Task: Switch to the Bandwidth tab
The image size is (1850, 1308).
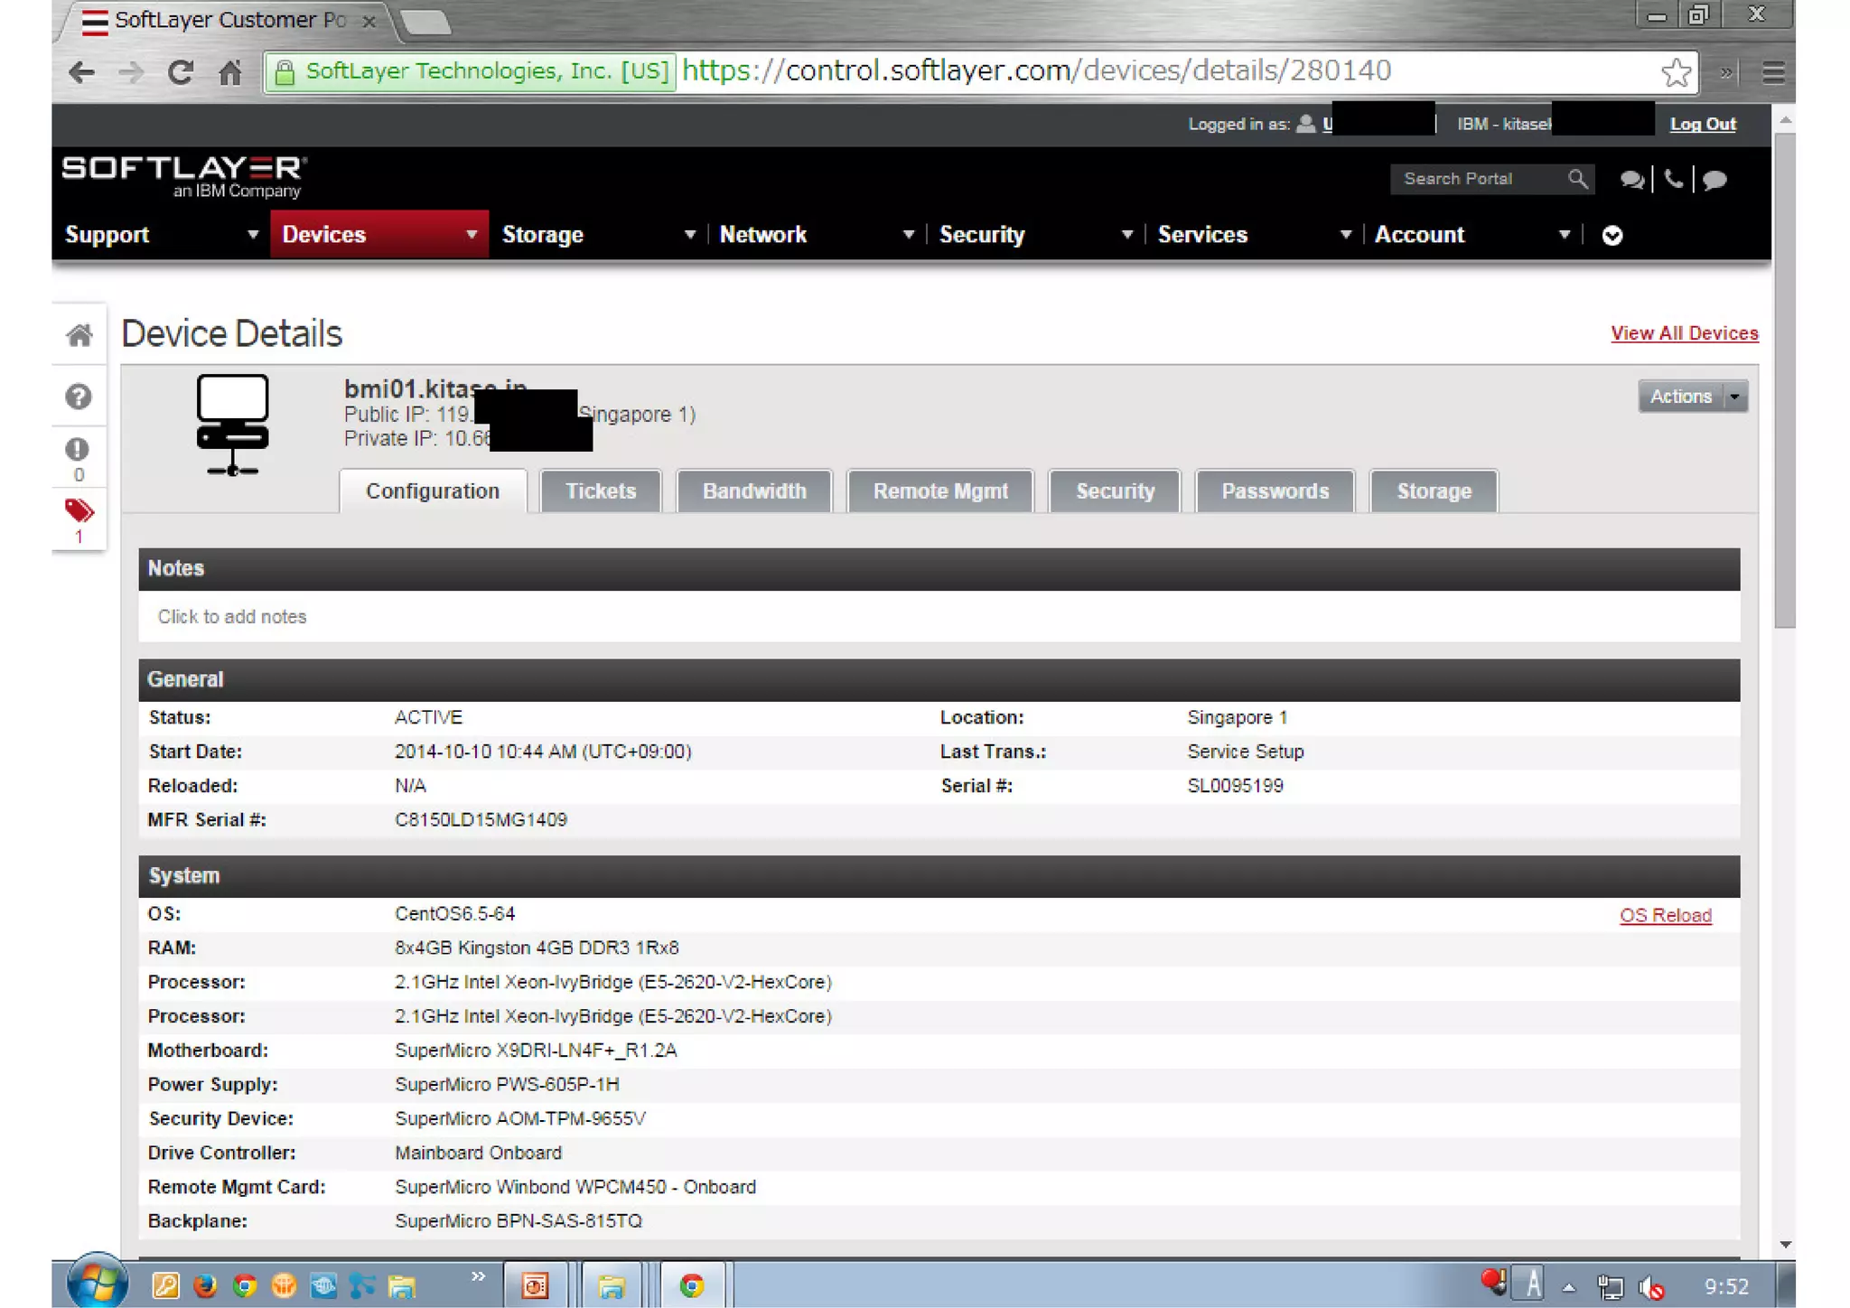Action: click(754, 491)
